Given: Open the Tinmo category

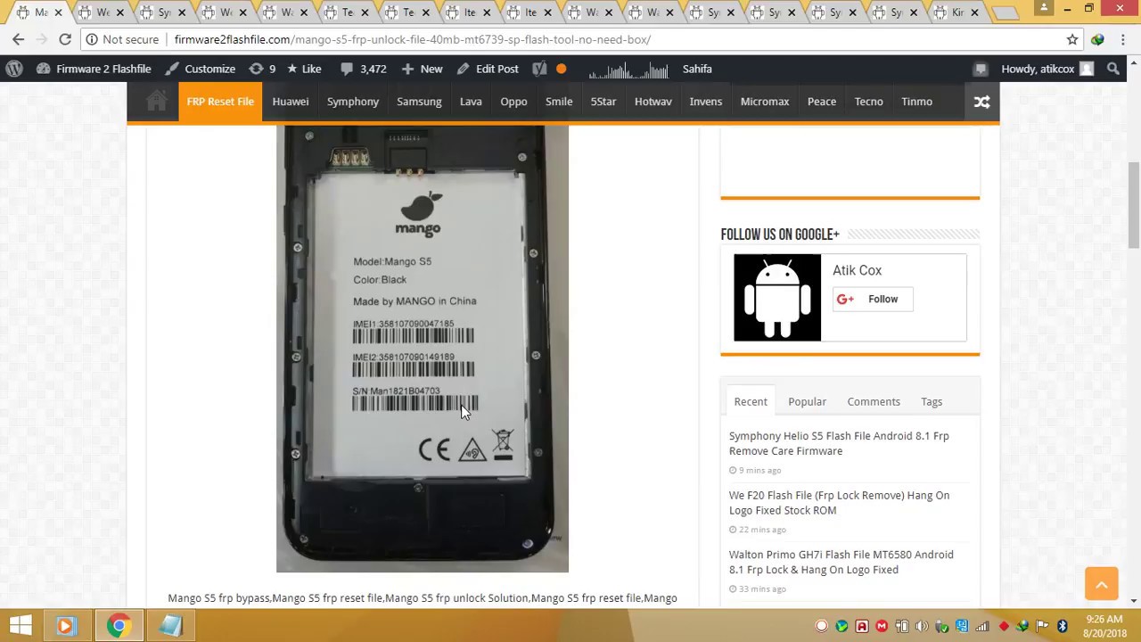Looking at the screenshot, I should click(916, 102).
